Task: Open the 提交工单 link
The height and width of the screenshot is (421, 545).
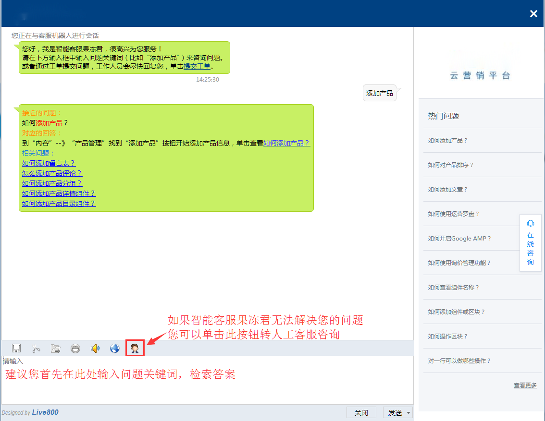Action: 197,66
